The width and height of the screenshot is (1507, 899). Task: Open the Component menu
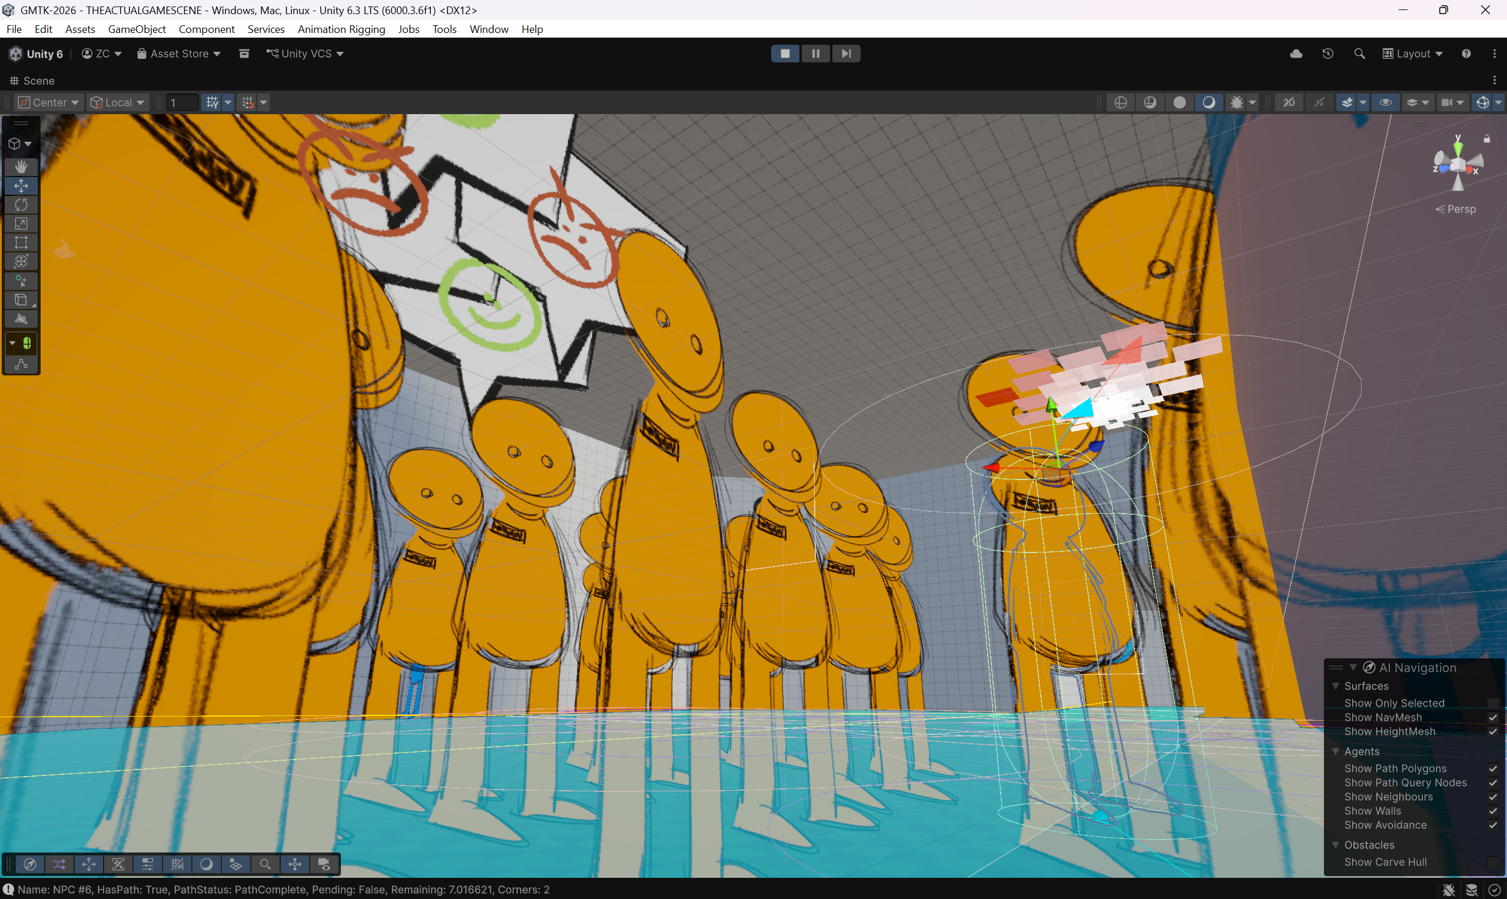(207, 29)
